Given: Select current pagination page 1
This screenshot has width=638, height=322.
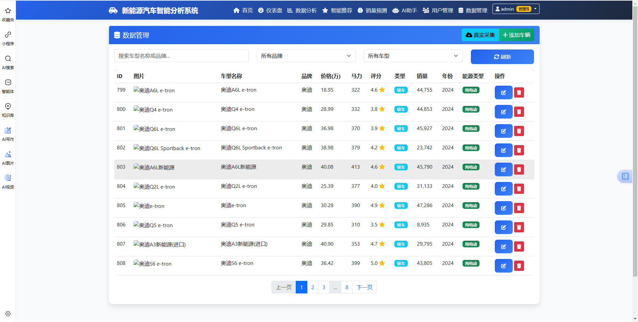Looking at the screenshot, I should point(301,287).
